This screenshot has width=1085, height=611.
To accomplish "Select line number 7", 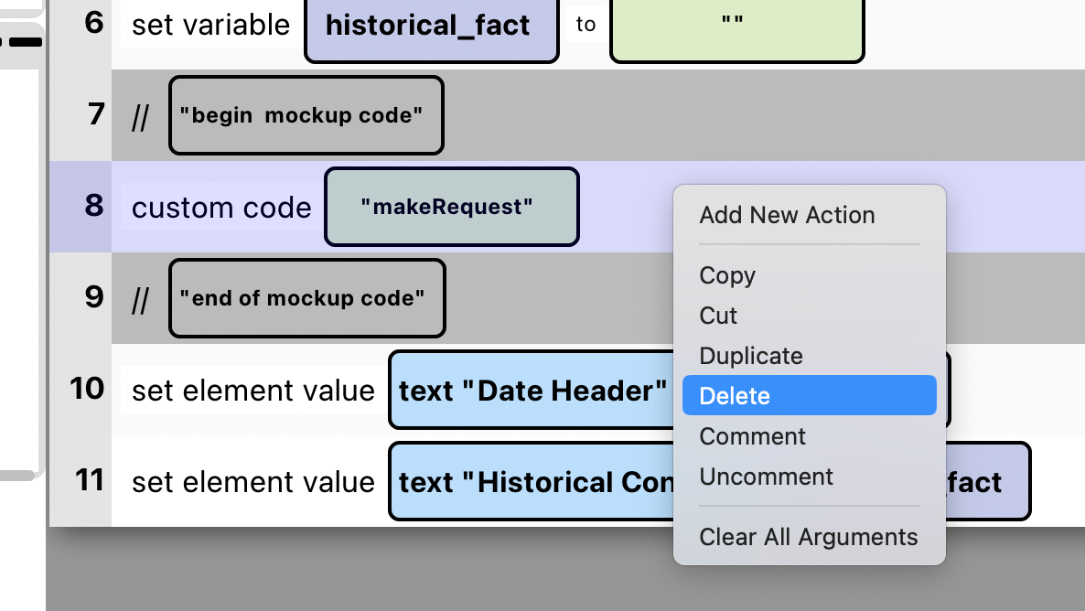I will [95, 114].
